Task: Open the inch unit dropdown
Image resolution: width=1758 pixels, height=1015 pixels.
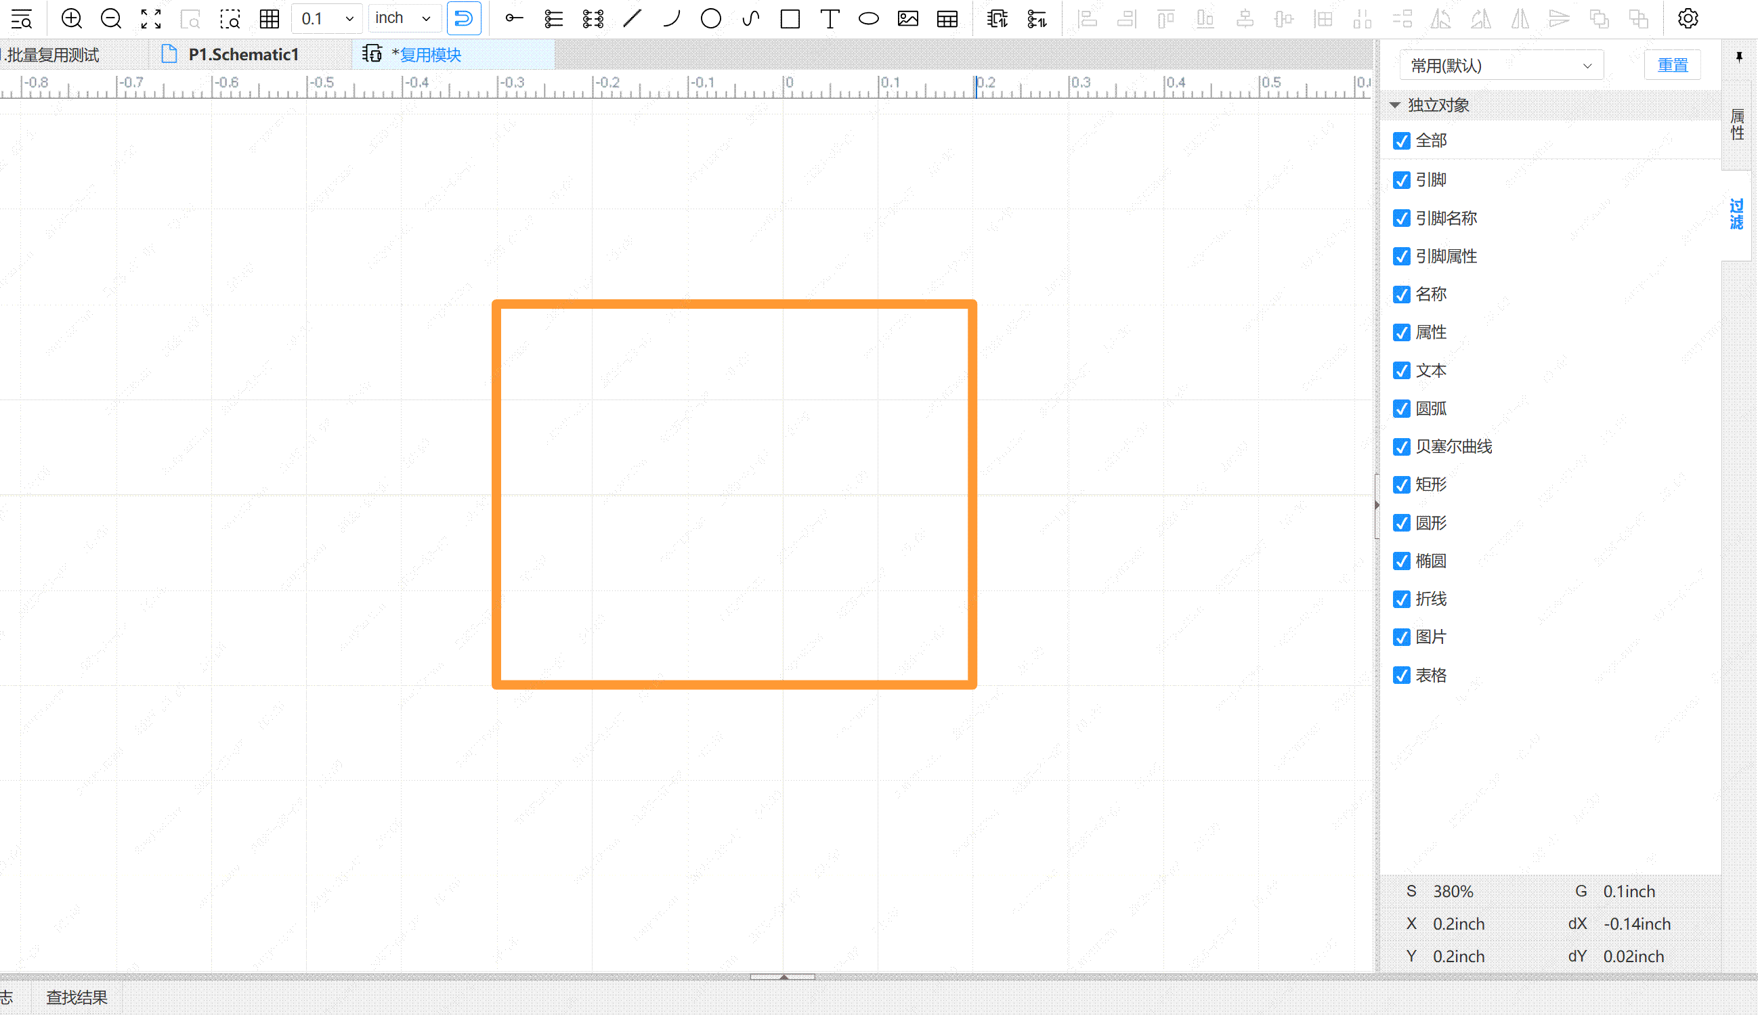Action: pos(404,19)
